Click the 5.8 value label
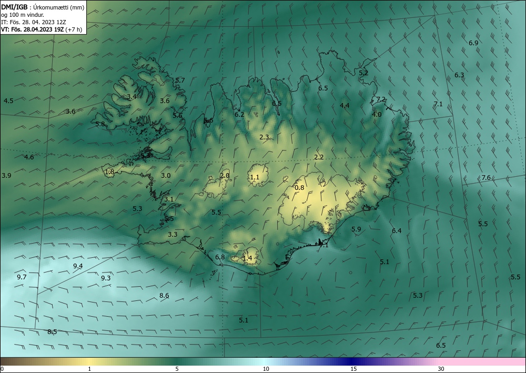The width and height of the screenshot is (526, 373). (100, 124)
